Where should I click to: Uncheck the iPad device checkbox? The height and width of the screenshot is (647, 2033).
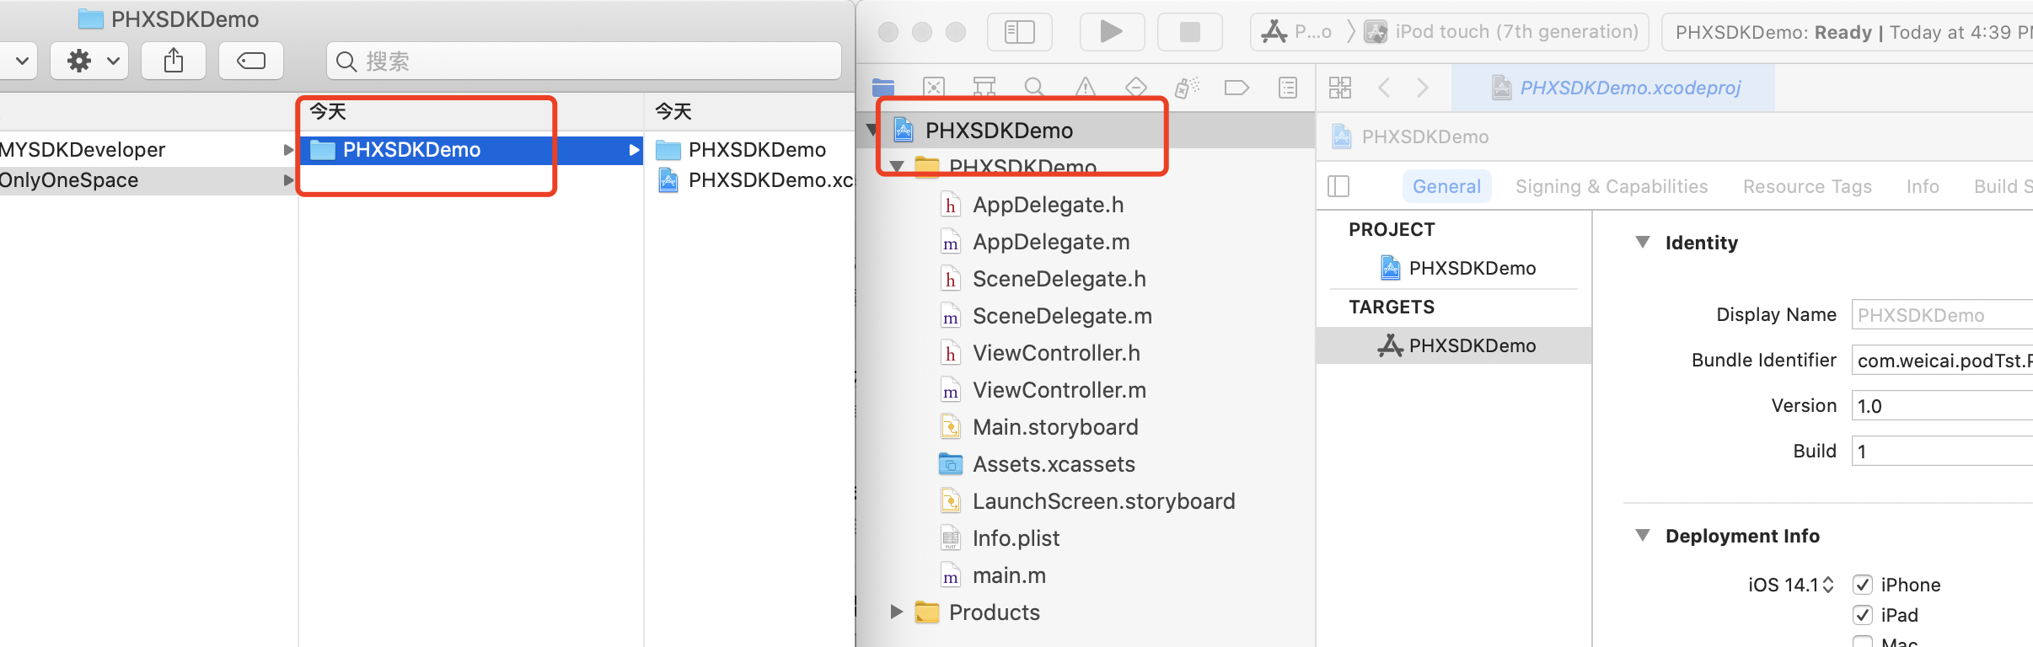(x=1863, y=615)
